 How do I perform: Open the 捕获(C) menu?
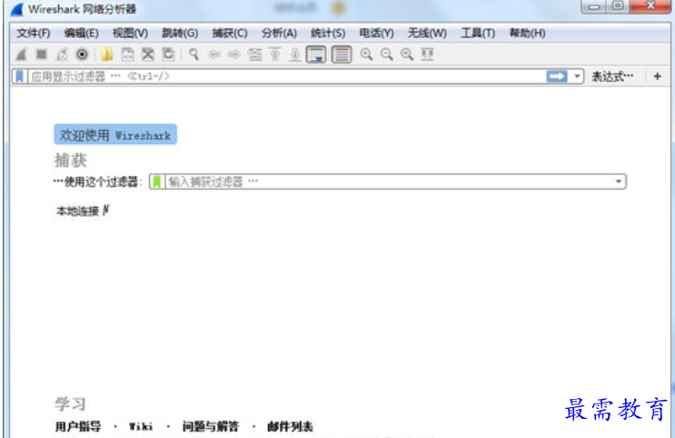coord(230,33)
